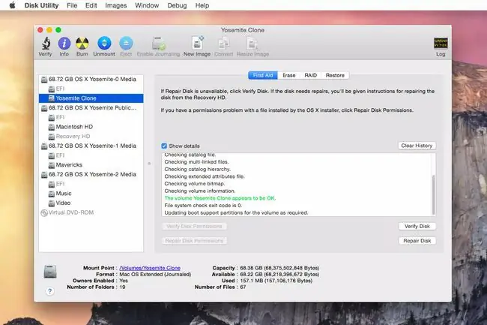This screenshot has width=487, height=325.
Task: Click 'File system check exit code is 0' line
Action: 203,206
